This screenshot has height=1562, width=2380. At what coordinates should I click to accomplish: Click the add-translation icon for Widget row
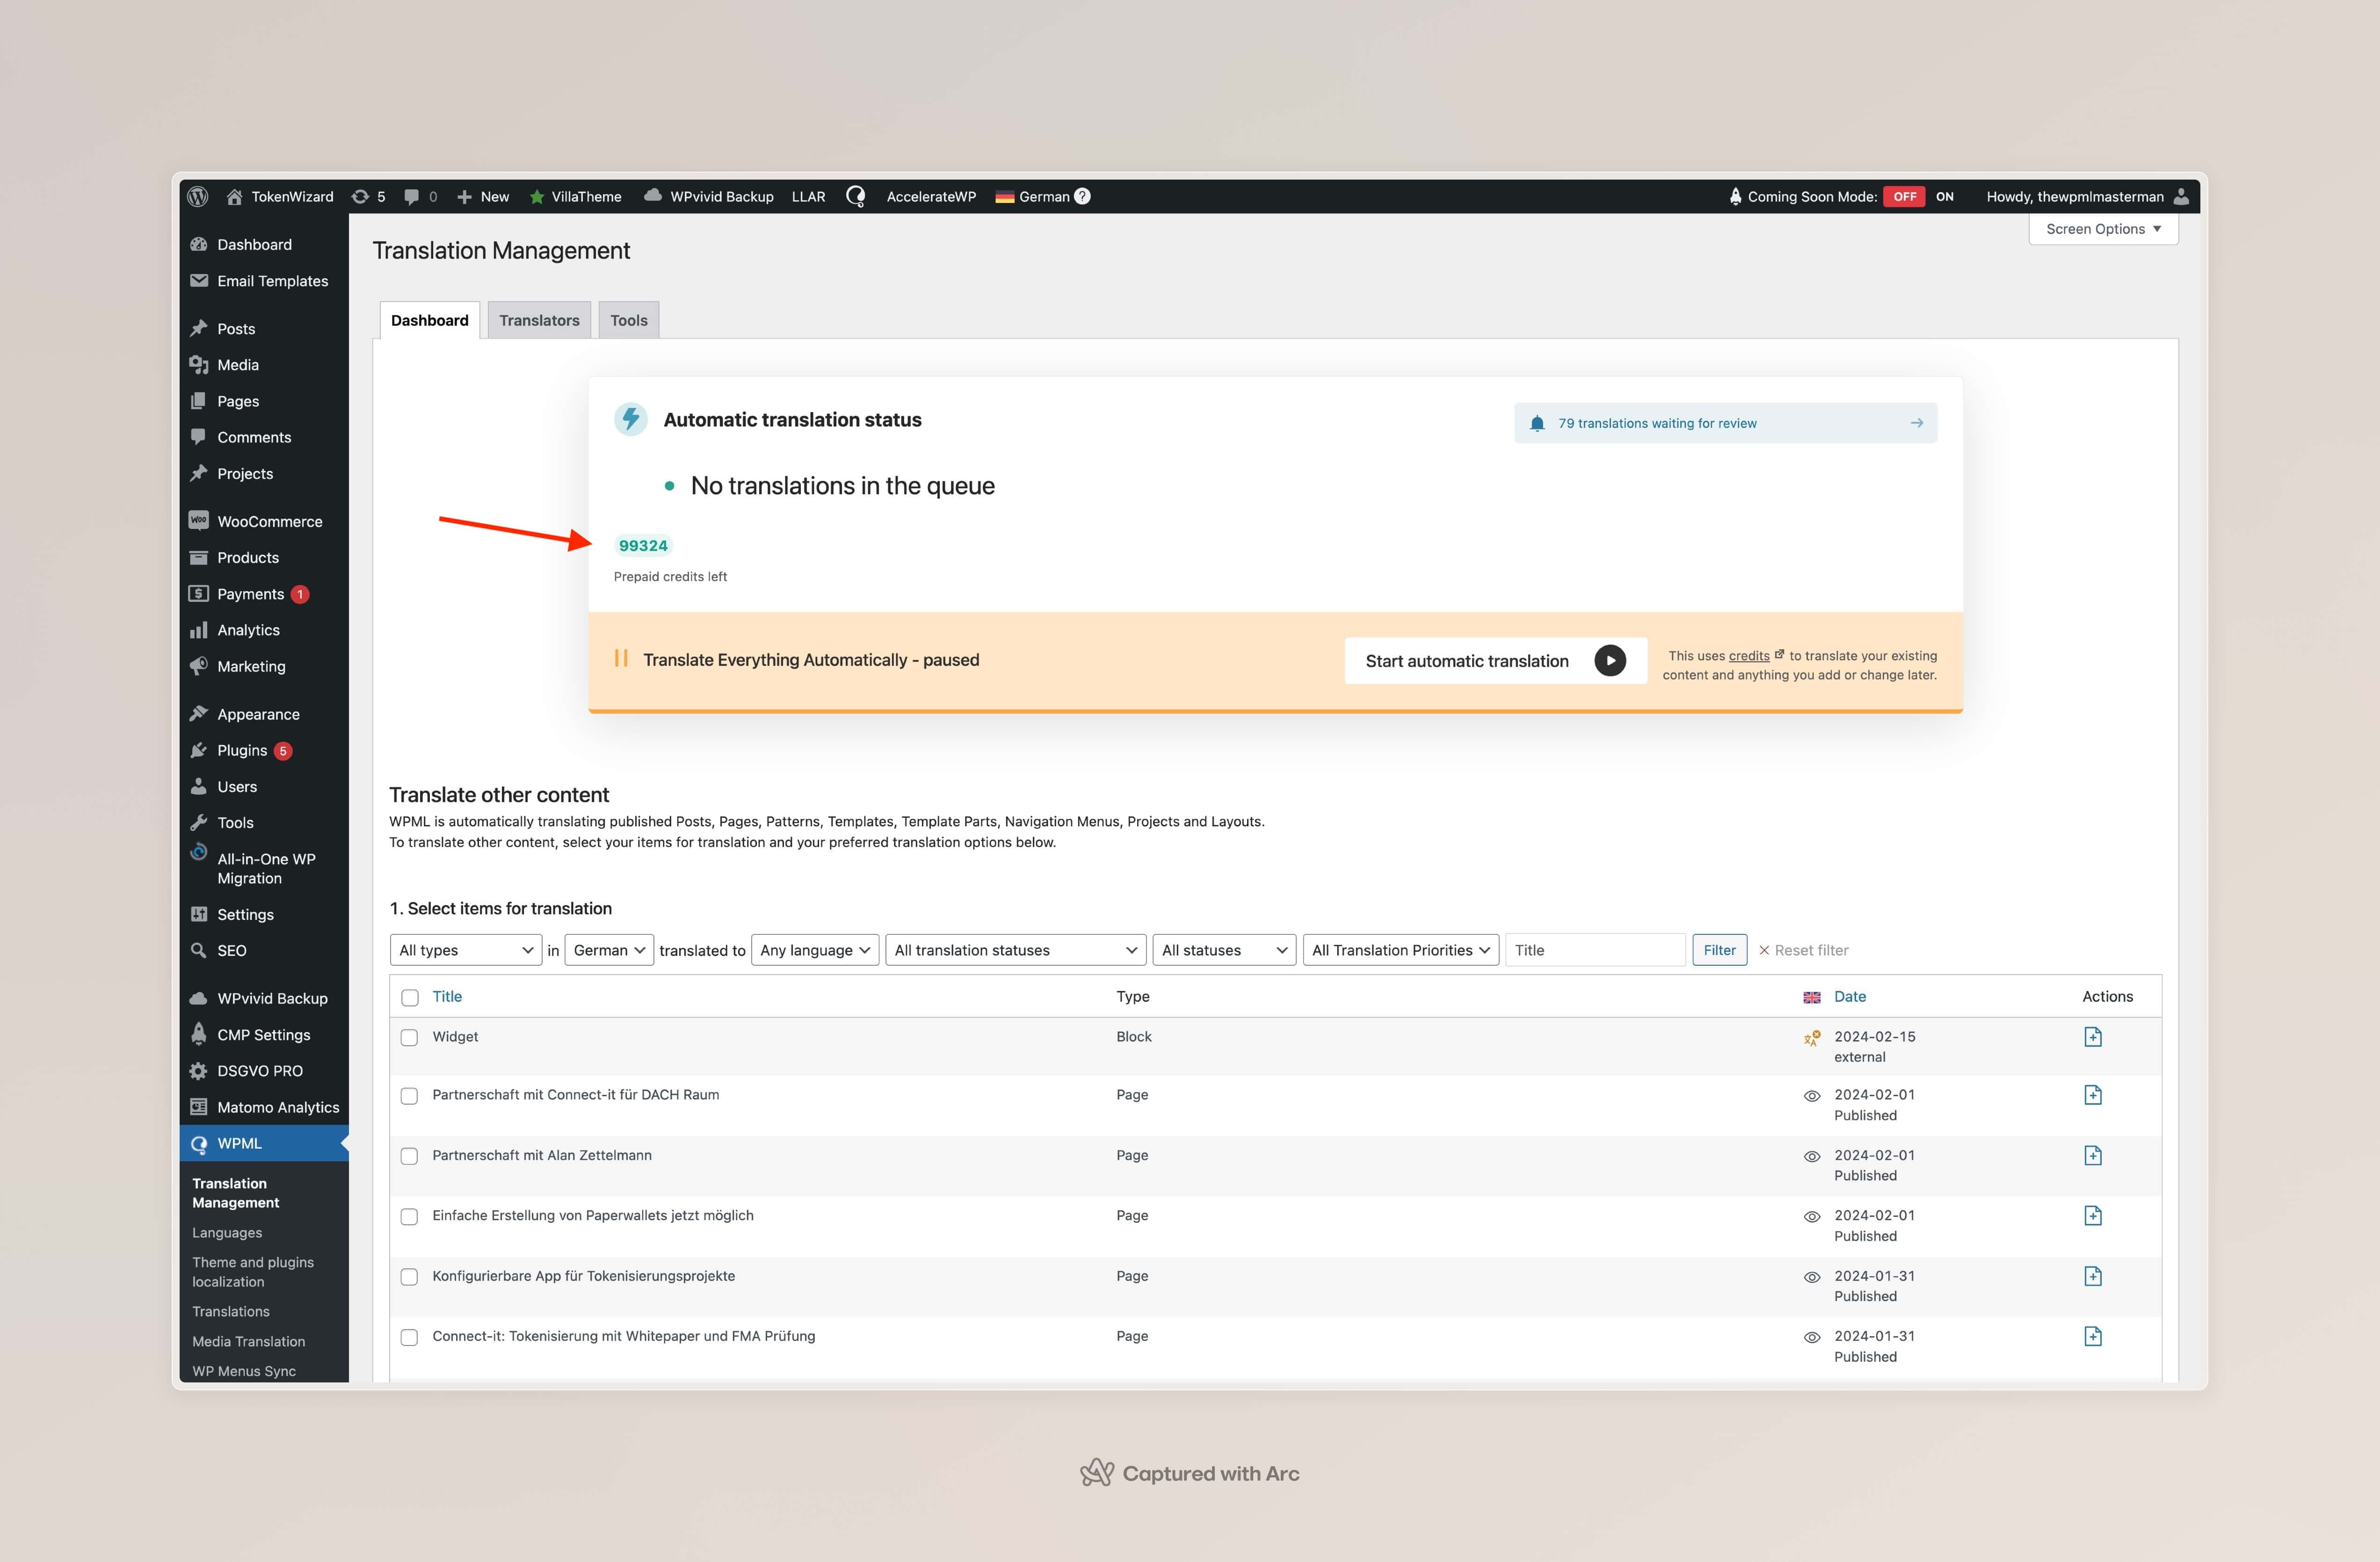point(2092,1036)
